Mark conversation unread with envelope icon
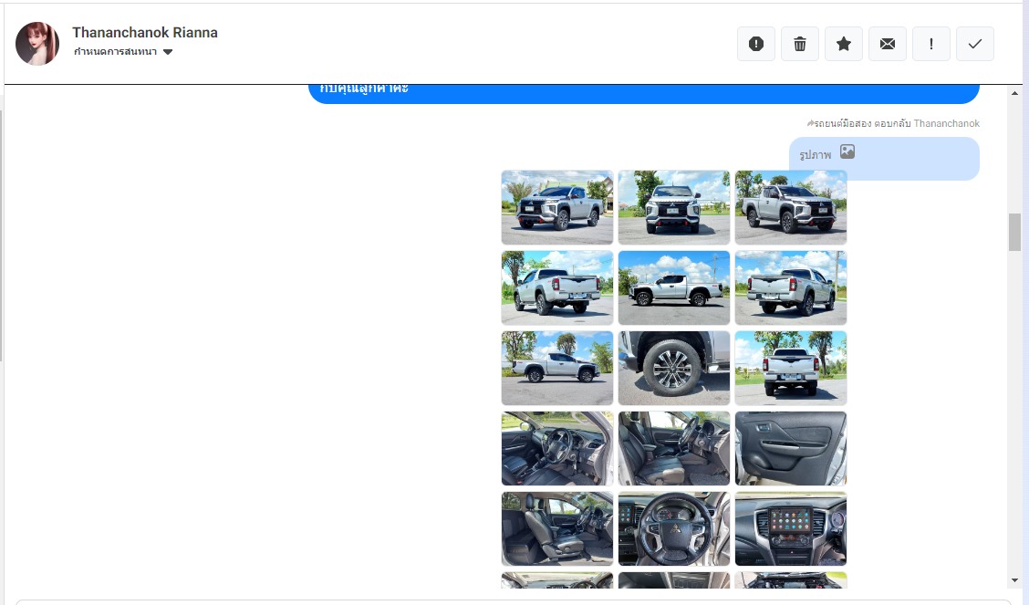 click(x=888, y=44)
